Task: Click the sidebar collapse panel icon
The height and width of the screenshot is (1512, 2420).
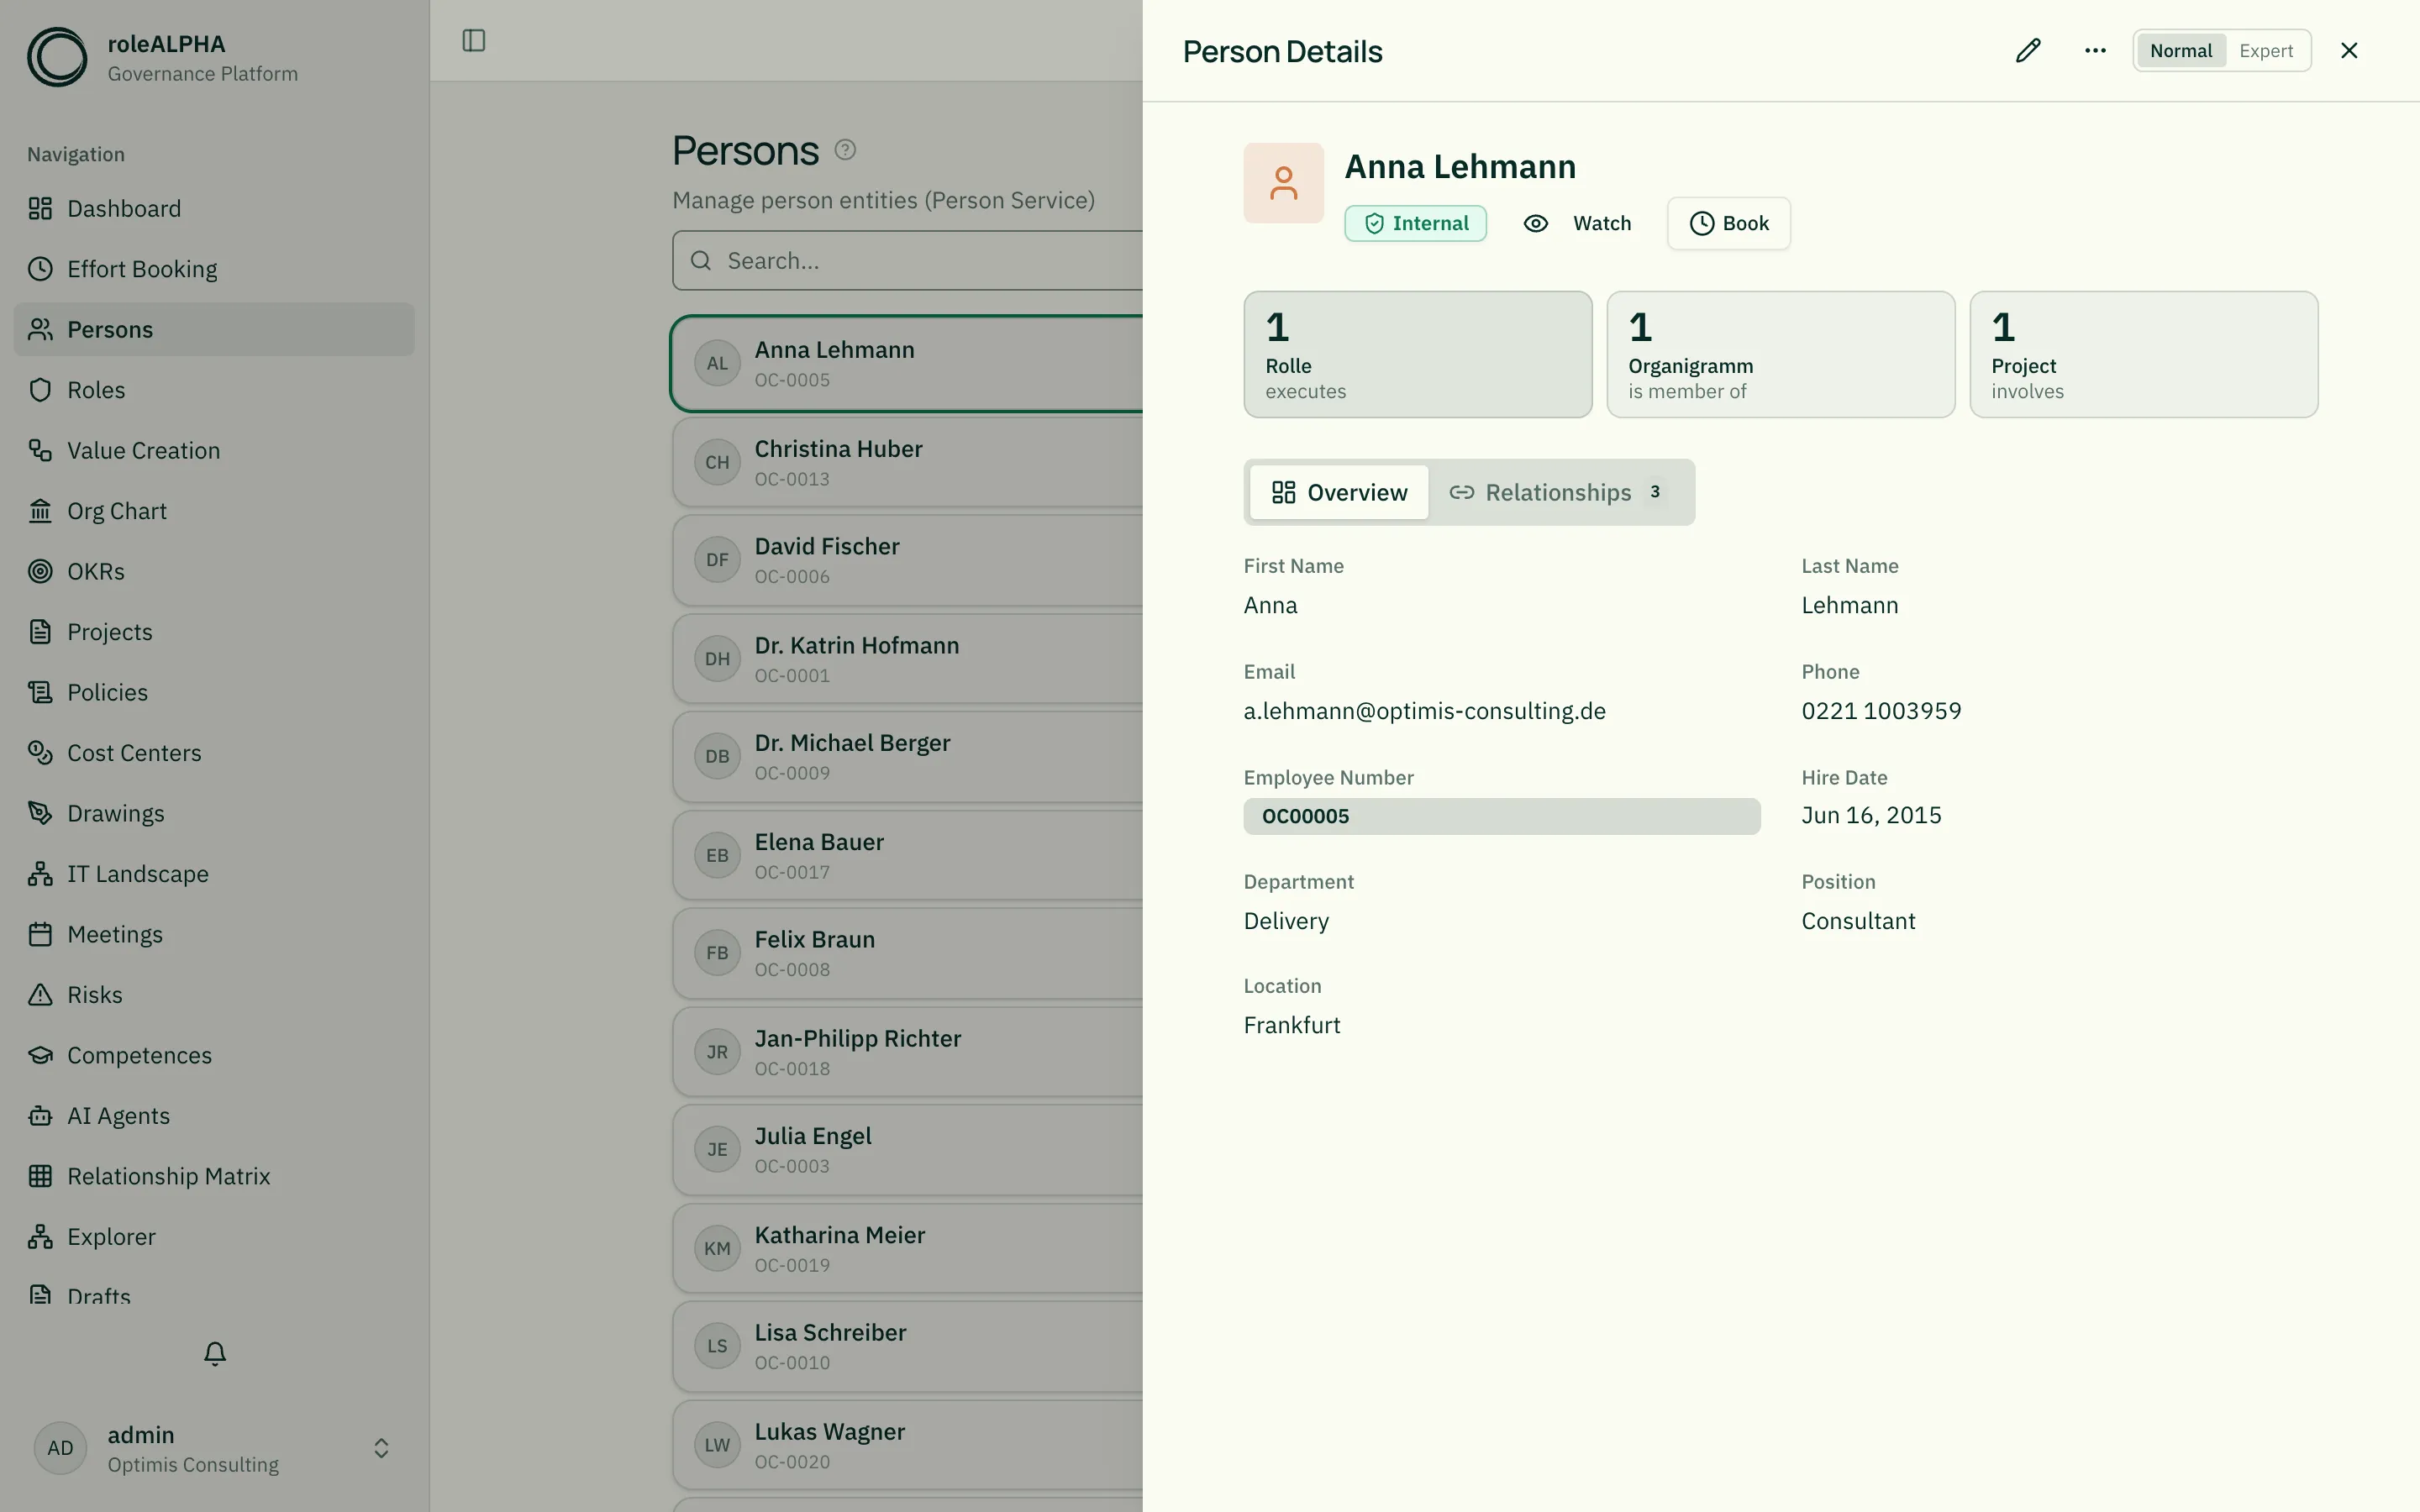Action: coord(474,41)
